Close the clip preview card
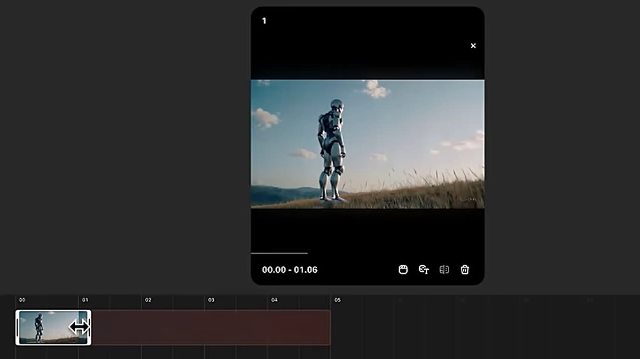The height and width of the screenshot is (359, 640). (x=473, y=46)
